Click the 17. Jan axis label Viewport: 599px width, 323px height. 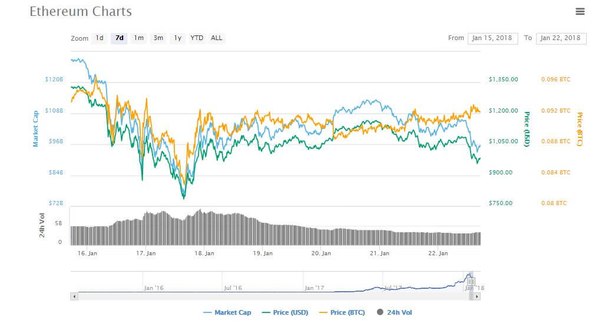146,253
